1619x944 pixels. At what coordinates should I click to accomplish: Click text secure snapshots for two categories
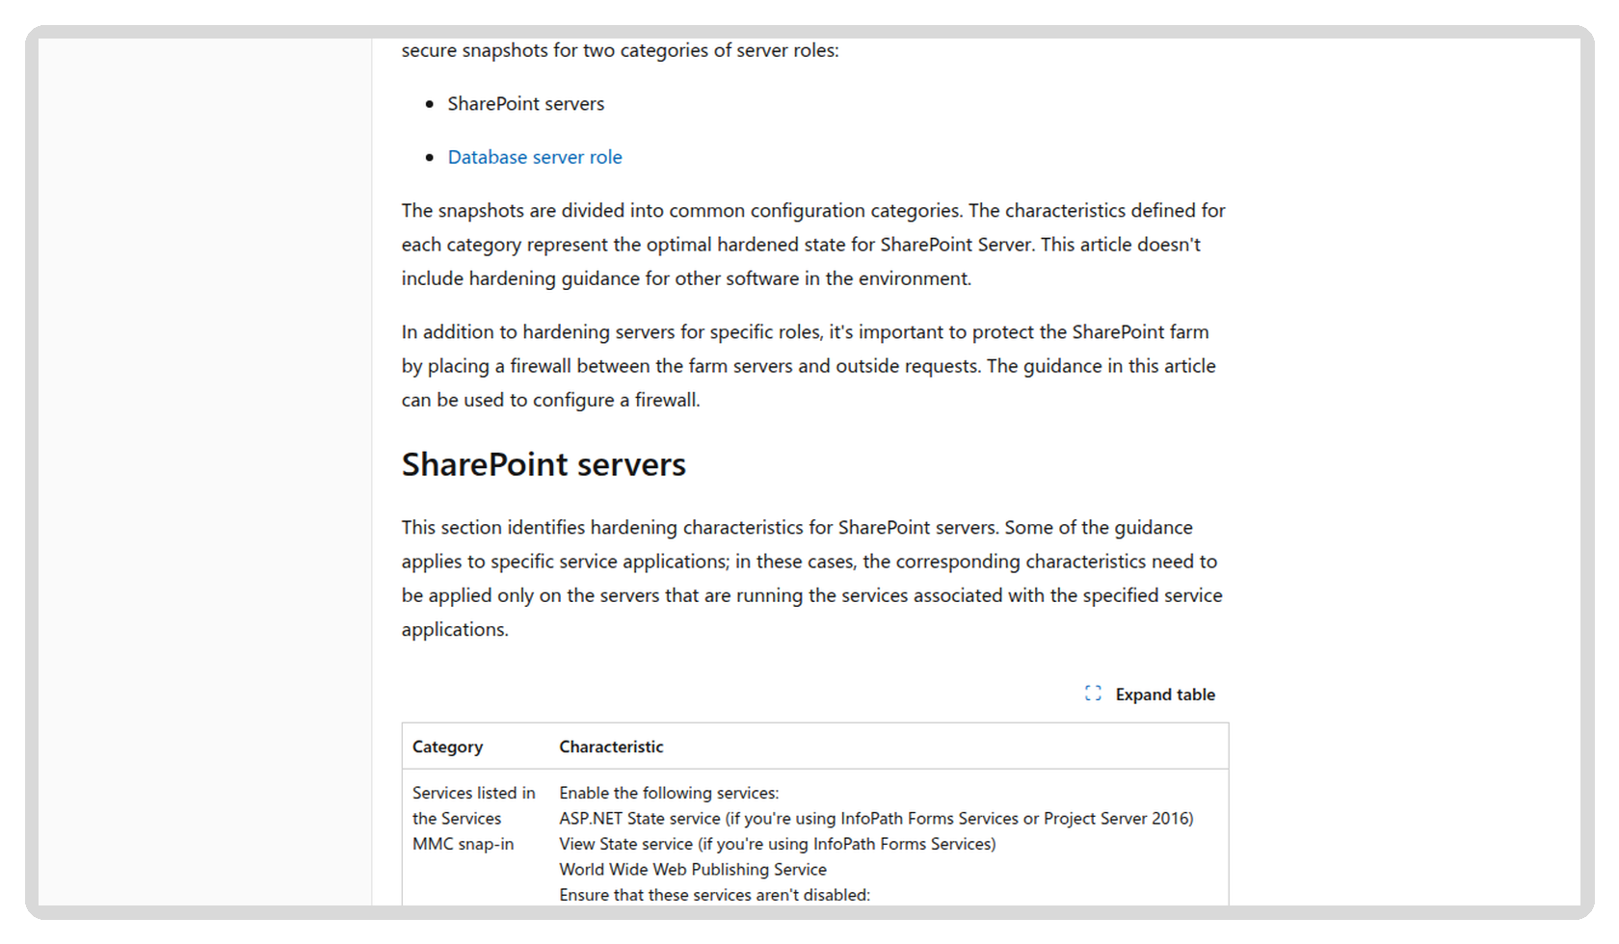point(620,50)
